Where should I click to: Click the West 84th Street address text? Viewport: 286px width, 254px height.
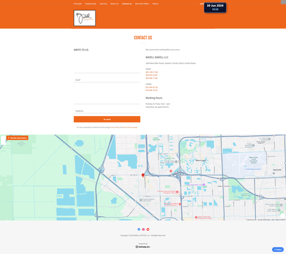[170, 63]
